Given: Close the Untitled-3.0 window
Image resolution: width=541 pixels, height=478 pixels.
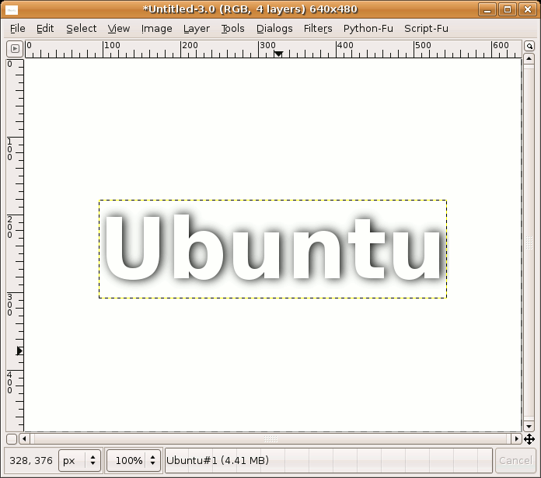Looking at the screenshot, I should [x=528, y=9].
